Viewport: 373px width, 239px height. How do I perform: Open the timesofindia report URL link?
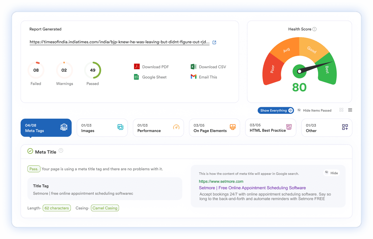120,42
